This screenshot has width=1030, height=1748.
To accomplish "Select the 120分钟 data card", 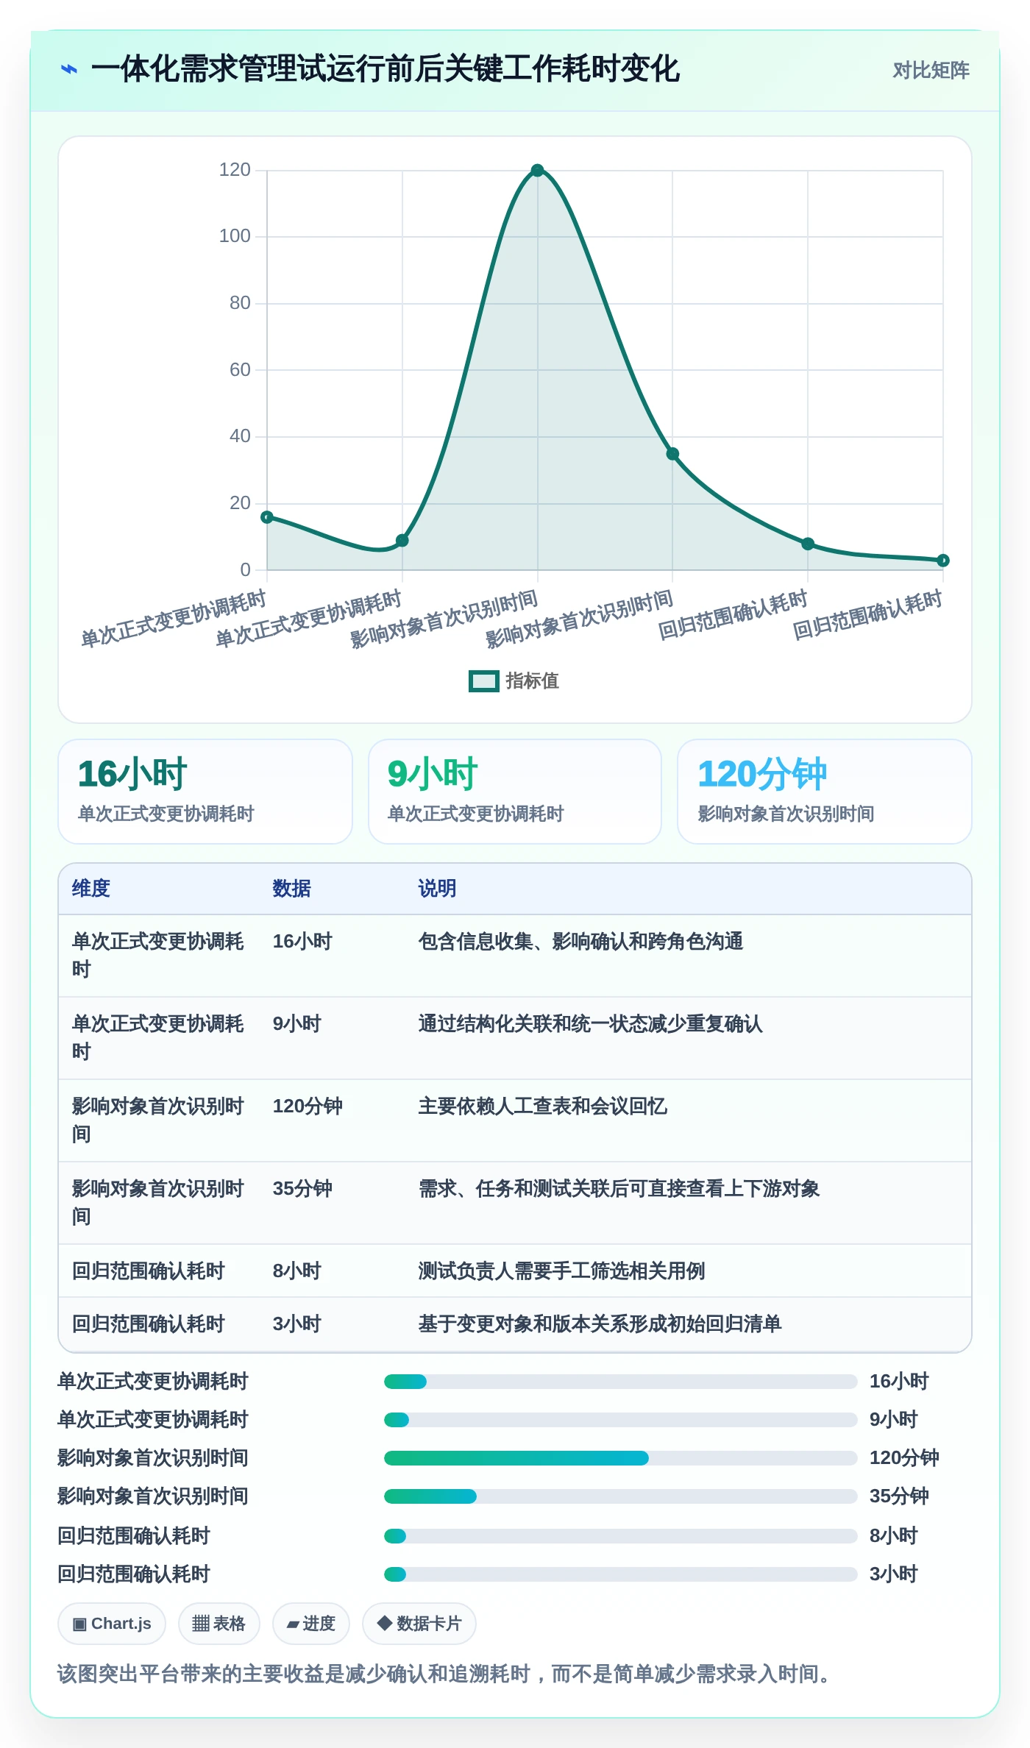I will tap(825, 792).
